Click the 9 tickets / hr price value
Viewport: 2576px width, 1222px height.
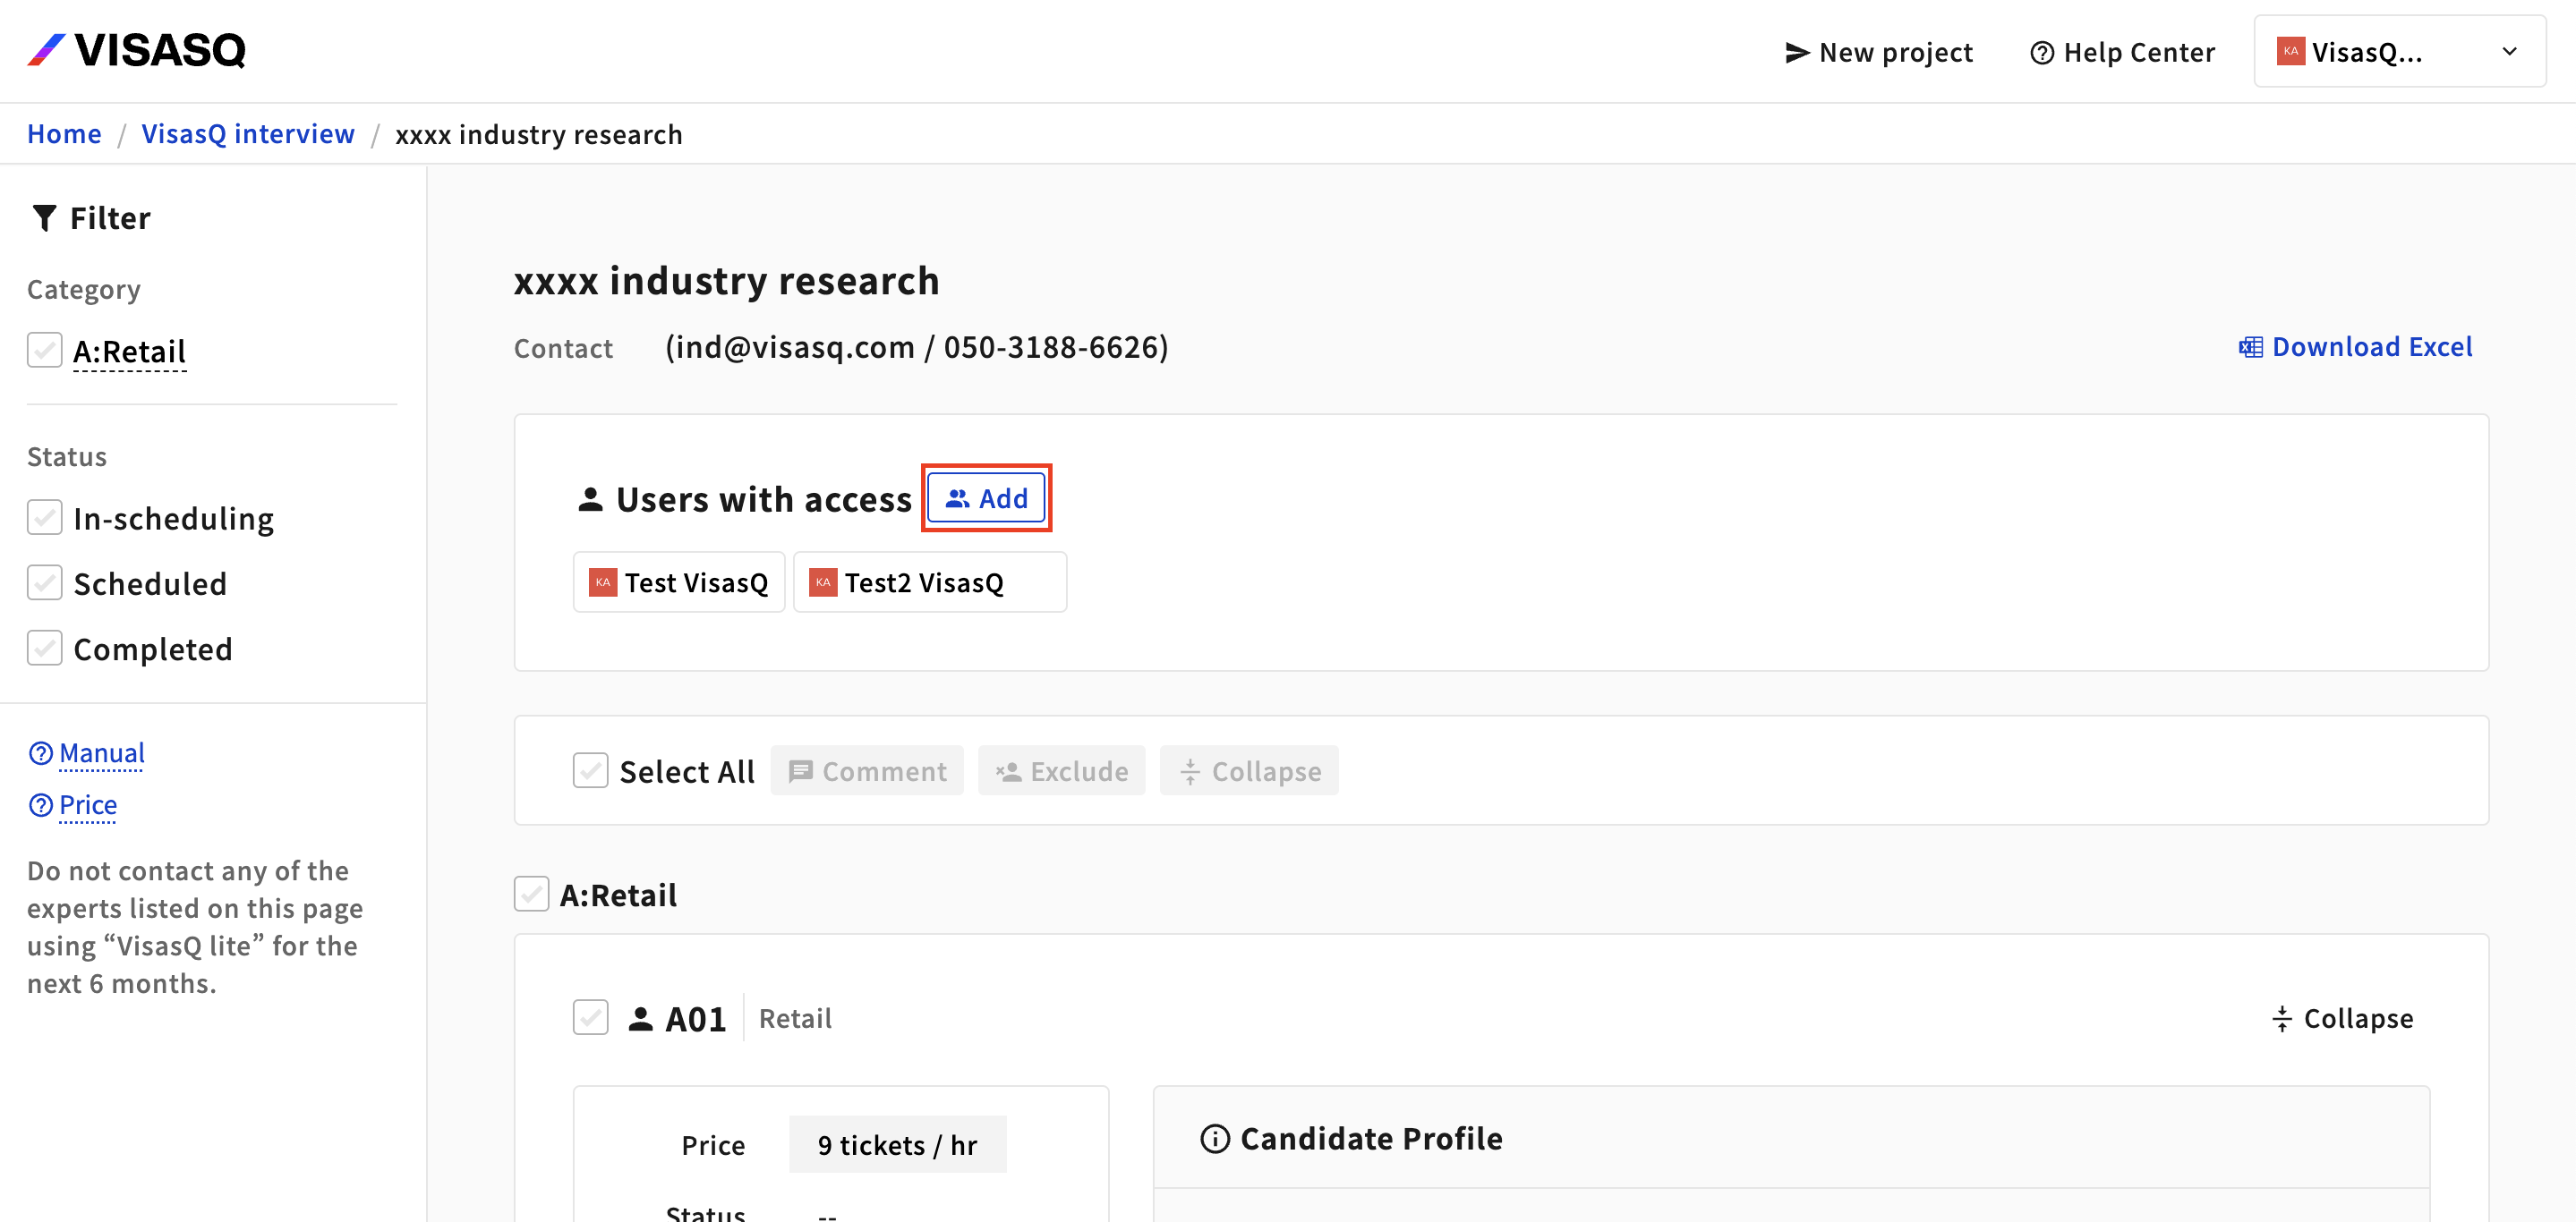pos(897,1144)
